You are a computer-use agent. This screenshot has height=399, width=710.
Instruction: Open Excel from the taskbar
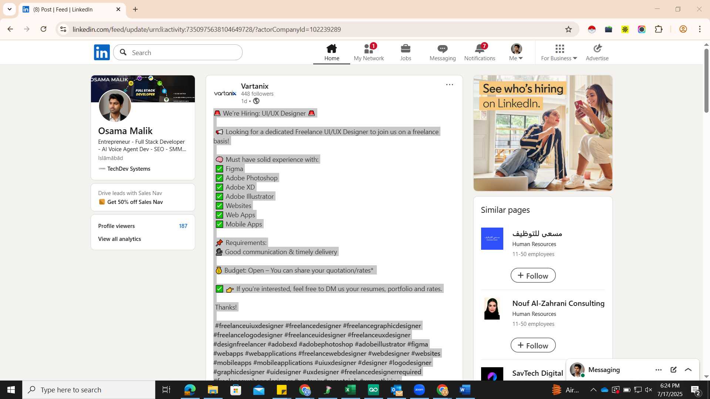point(350,390)
